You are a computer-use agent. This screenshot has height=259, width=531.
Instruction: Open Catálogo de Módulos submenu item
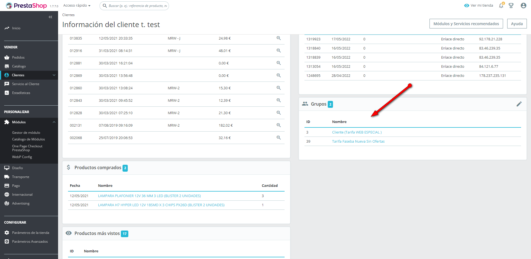click(x=28, y=139)
